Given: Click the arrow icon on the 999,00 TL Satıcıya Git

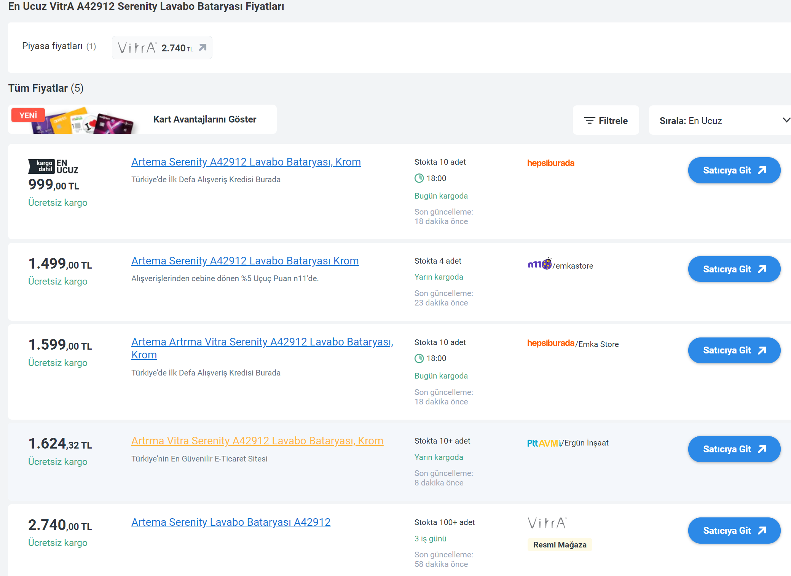Looking at the screenshot, I should [x=762, y=170].
